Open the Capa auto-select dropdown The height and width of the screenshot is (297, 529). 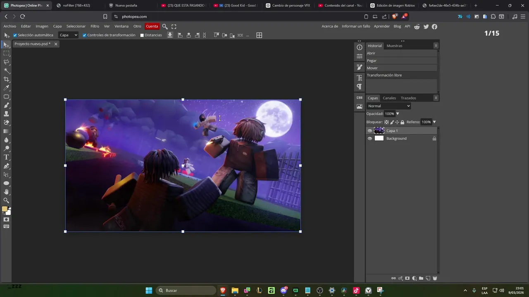(68, 35)
